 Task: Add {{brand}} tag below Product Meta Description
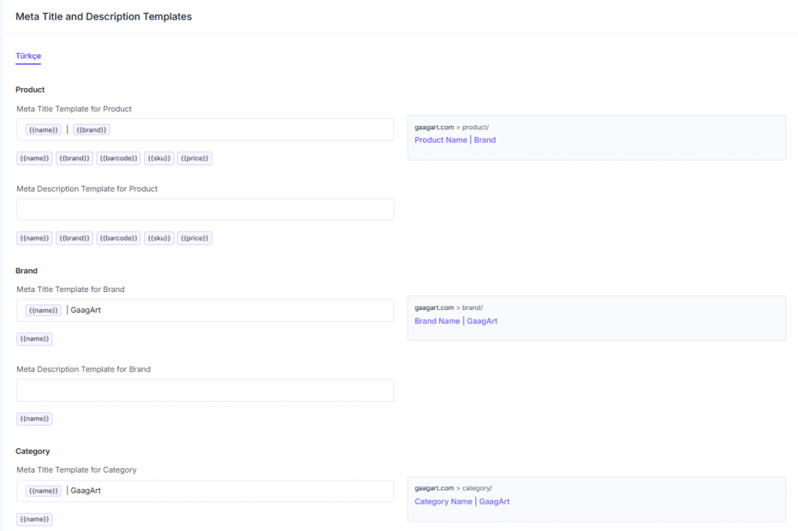click(75, 238)
